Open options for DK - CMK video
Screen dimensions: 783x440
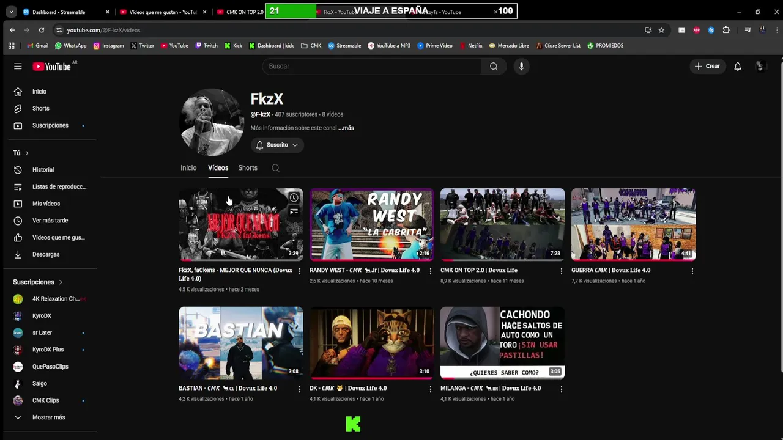pyautogui.click(x=430, y=389)
